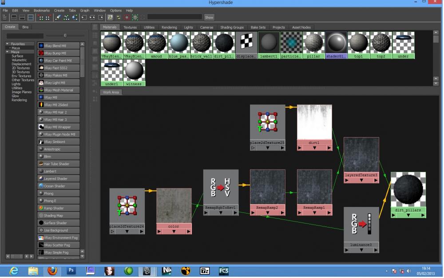Switch to the Textures tab

coord(130,28)
